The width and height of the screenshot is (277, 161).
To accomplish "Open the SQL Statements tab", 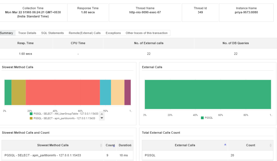I will (52, 33).
